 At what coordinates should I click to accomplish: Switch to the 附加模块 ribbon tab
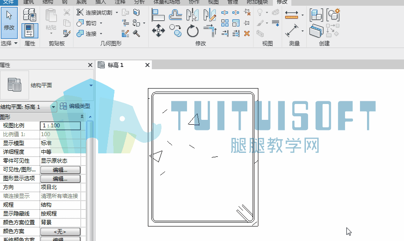(x=257, y=2)
